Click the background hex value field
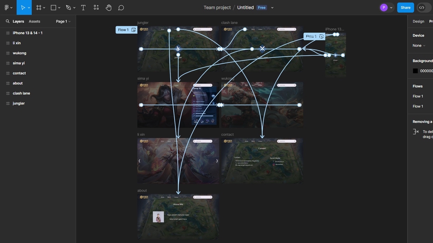 [x=426, y=71]
